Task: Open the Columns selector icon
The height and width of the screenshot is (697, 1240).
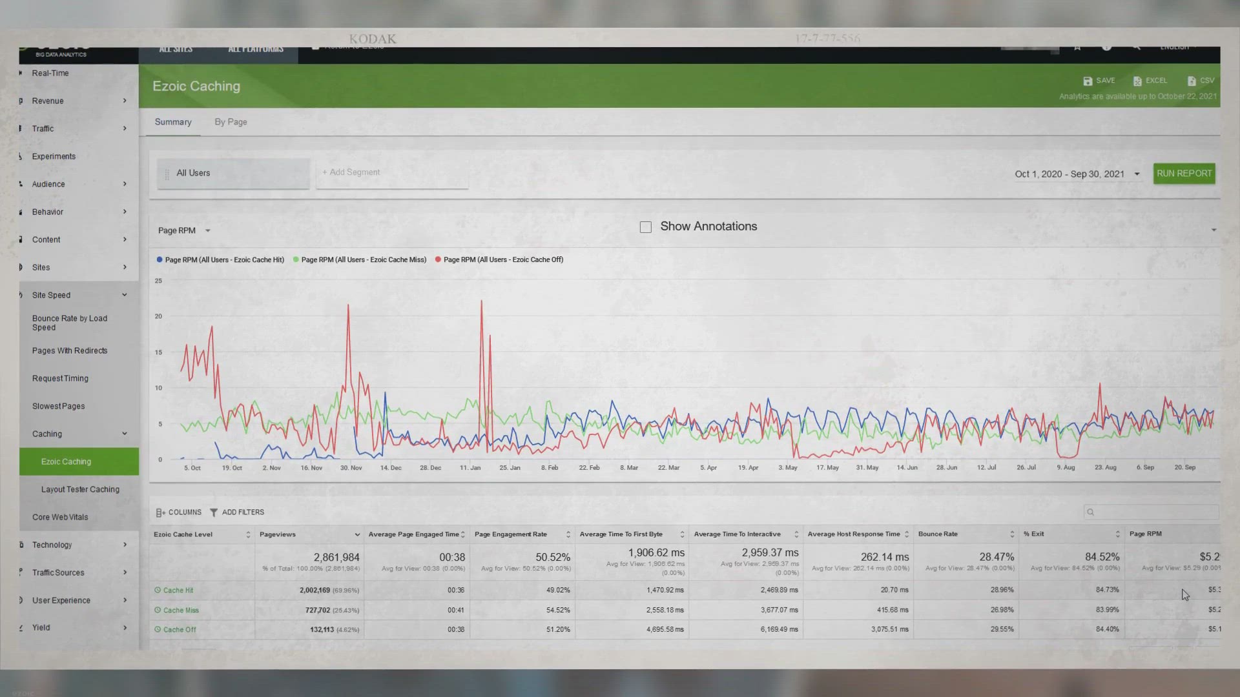Action: (160, 512)
